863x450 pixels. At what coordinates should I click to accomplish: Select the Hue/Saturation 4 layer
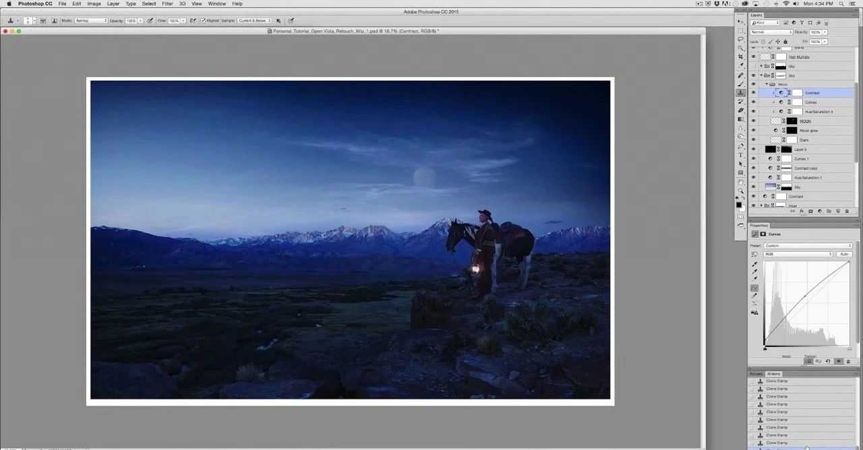pos(819,112)
